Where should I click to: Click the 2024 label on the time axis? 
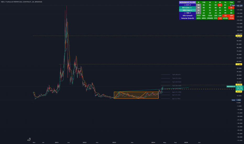pyautogui.click(x=153, y=142)
